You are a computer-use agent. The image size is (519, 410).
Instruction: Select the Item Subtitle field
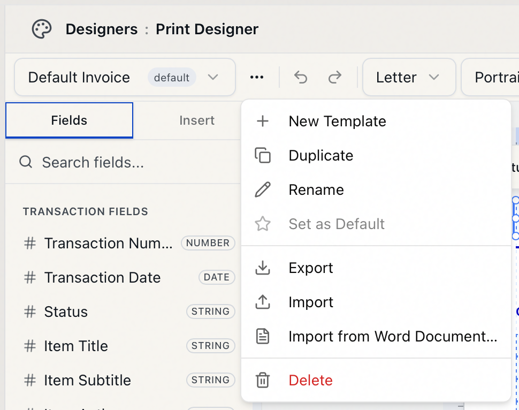[x=129, y=380]
